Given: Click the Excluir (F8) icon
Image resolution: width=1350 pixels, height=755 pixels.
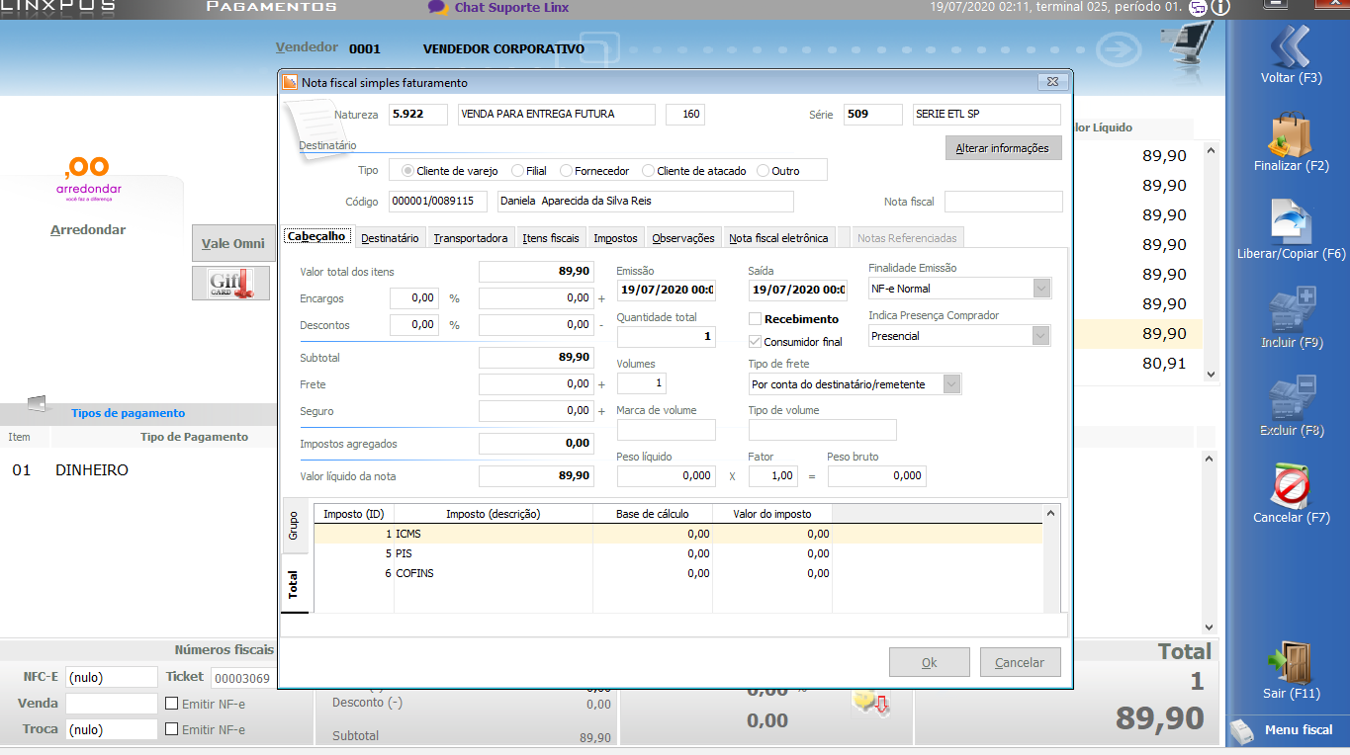Looking at the screenshot, I should click(x=1291, y=398).
